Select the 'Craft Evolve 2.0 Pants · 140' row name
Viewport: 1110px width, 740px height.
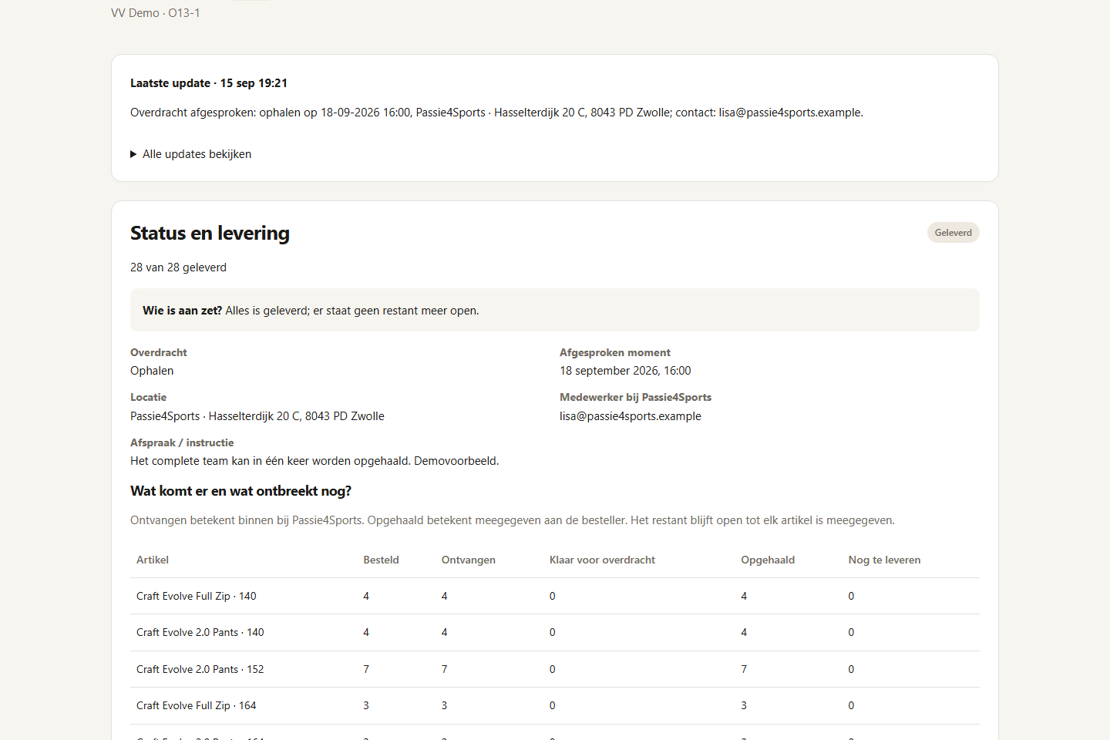coord(200,632)
